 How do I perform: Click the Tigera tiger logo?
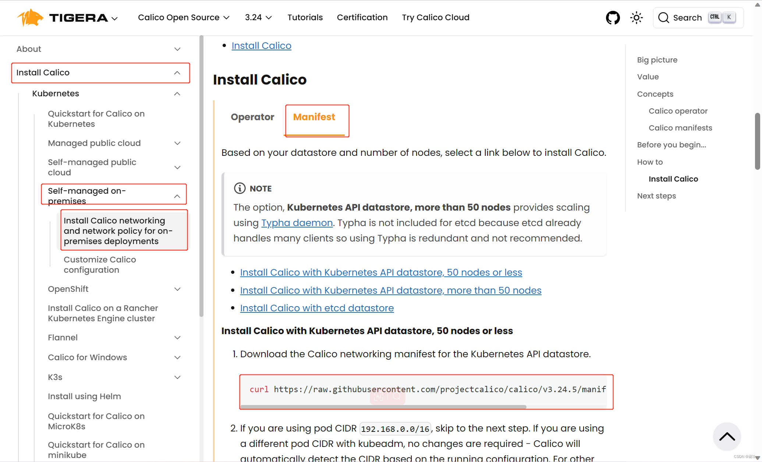[x=30, y=18]
